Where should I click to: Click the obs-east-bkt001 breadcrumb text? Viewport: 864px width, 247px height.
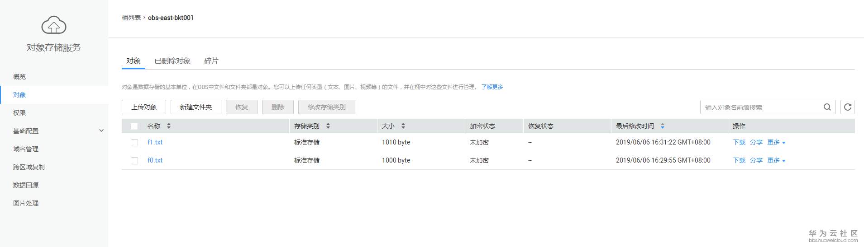171,18
